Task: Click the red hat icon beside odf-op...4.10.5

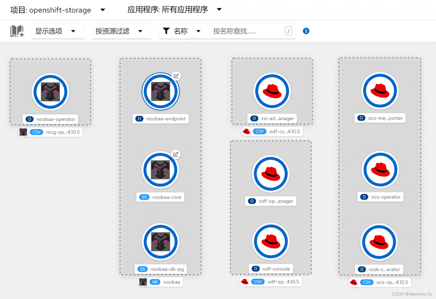Action: 245,282
